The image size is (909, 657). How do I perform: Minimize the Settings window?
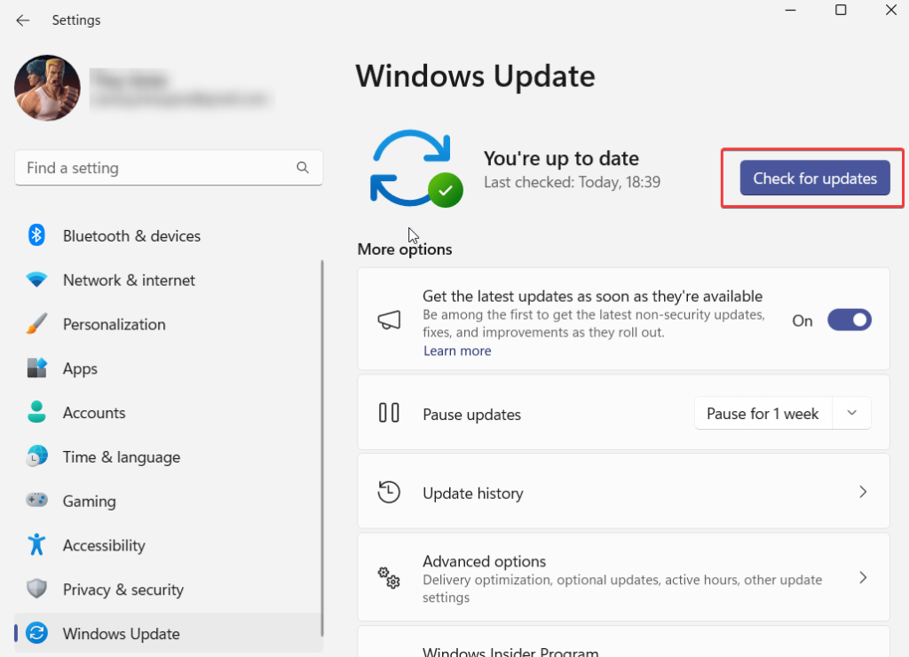(790, 10)
